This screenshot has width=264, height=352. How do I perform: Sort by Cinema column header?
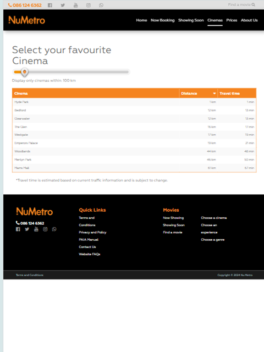[x=96, y=93]
